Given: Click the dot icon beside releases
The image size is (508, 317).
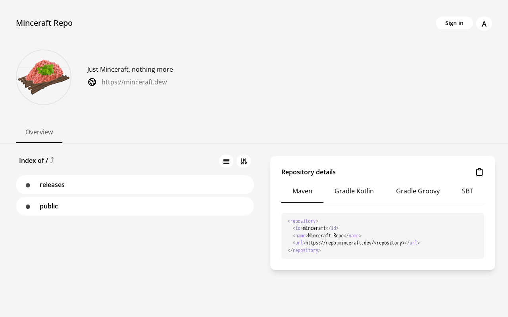Looking at the screenshot, I should point(28,185).
